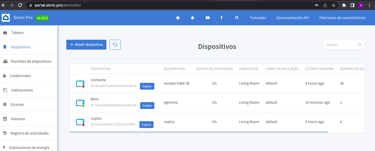Click the TV icon of deco device
This screenshot has height=151, width=375.
point(80,103)
